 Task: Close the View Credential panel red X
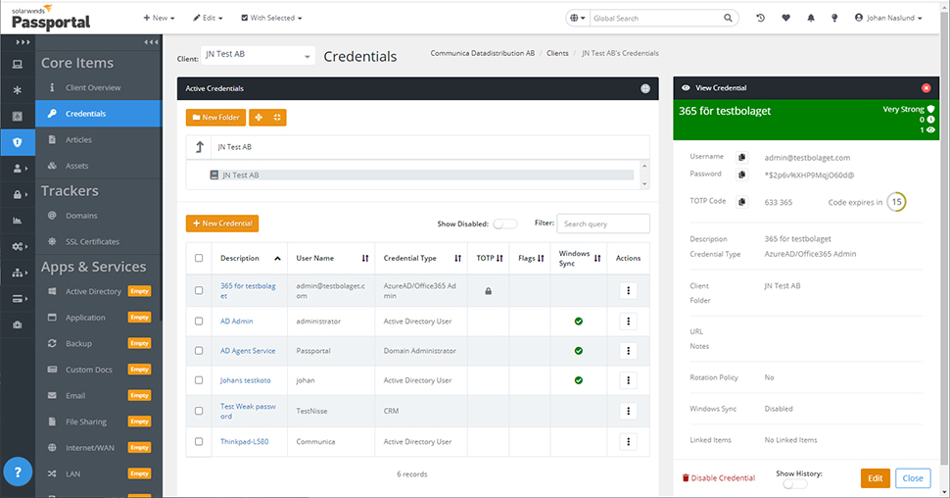(926, 88)
